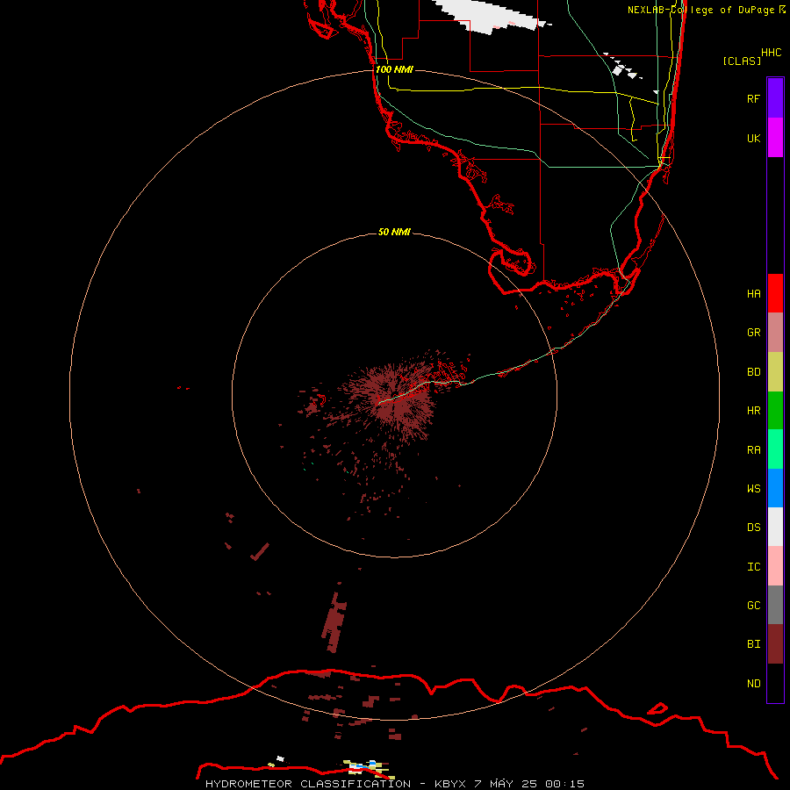Image resolution: width=790 pixels, height=790 pixels.
Task: Click the ND black legend swatch
Action: point(775,683)
